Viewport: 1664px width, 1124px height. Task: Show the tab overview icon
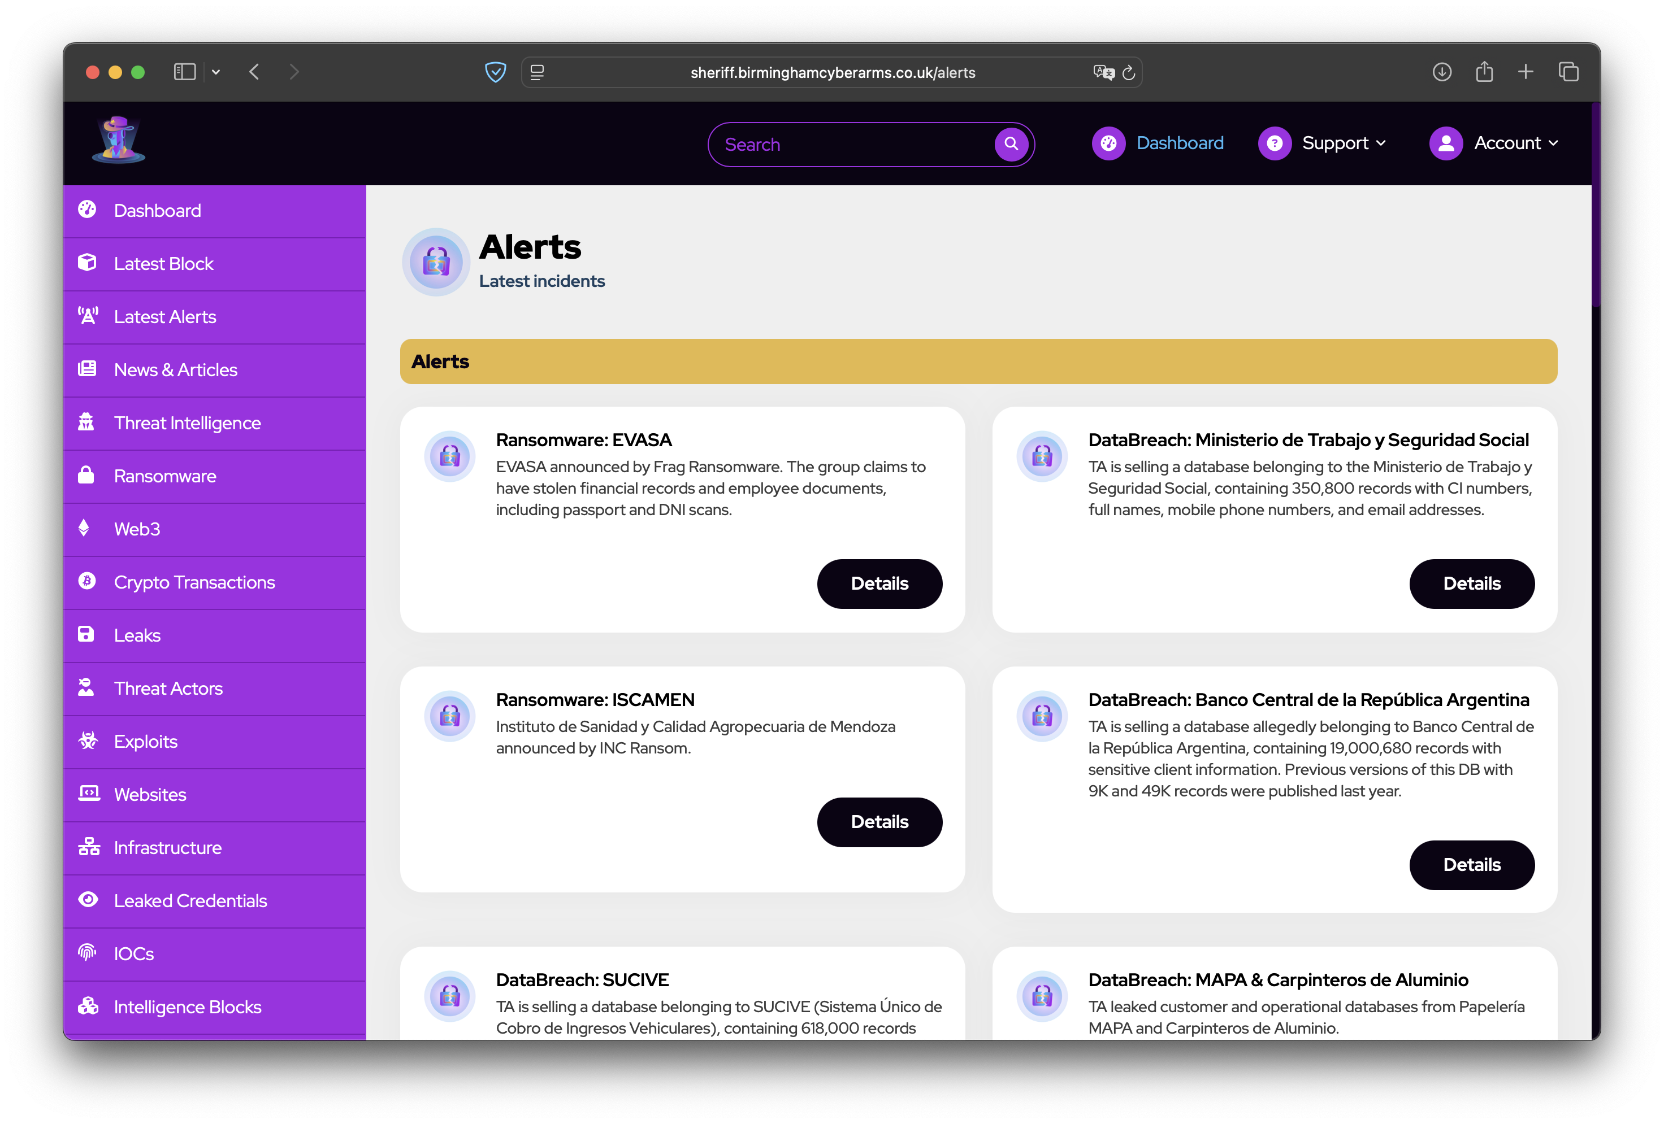1568,72
